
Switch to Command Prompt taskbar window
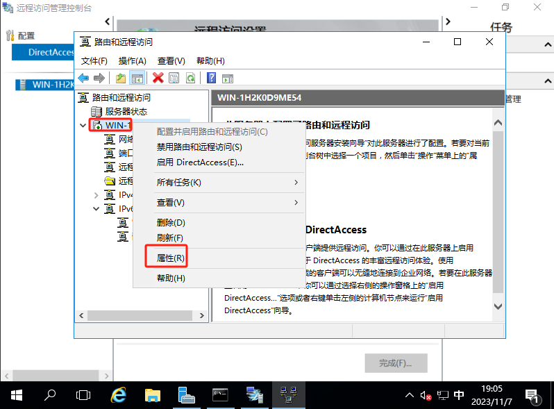point(220,395)
